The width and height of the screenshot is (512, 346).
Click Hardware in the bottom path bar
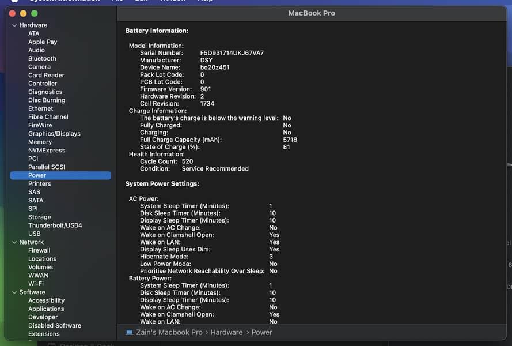coord(226,333)
